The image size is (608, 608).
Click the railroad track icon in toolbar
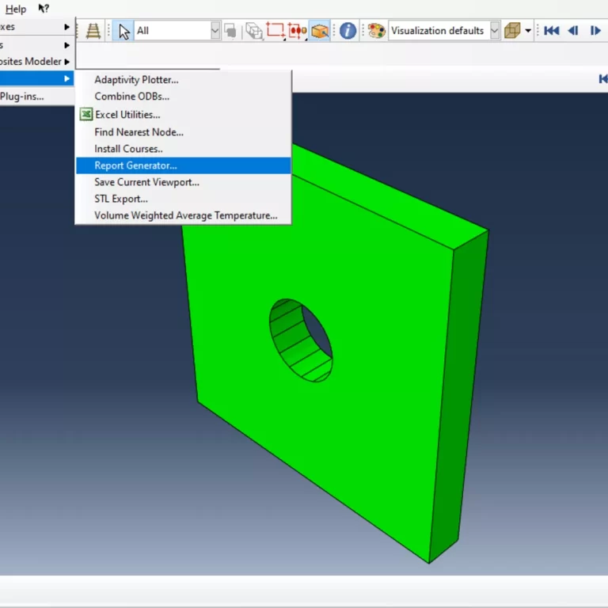(93, 31)
